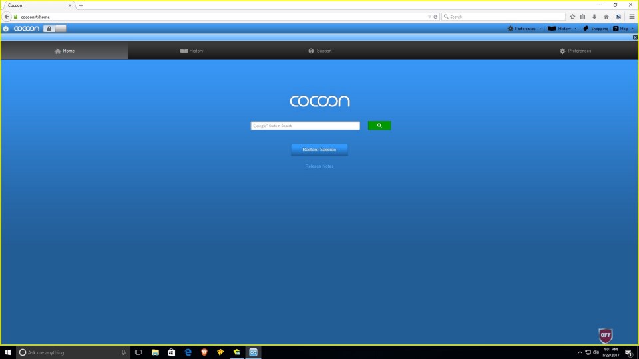Close the light blue notification bar
Screen dimensions: 639x359
[635, 37]
